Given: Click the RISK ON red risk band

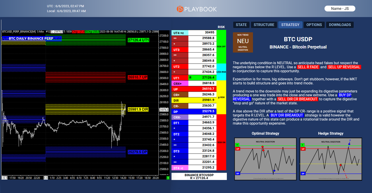Looking at the screenshot, I should click(222, 142).
